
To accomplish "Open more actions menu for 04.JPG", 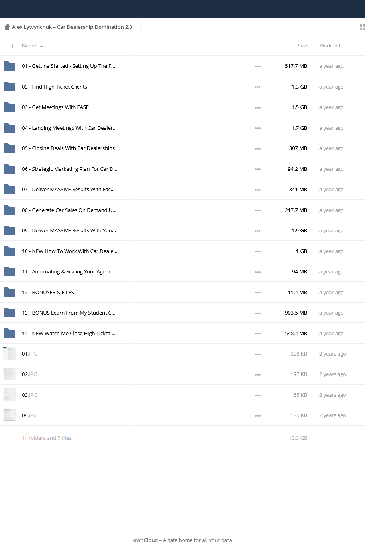I will (x=258, y=416).
